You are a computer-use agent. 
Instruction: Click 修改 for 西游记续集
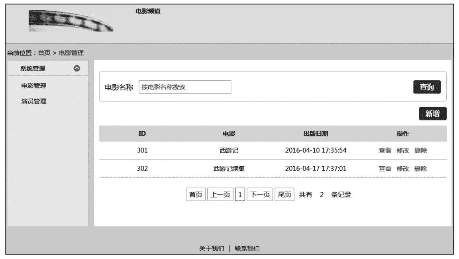(x=402, y=169)
